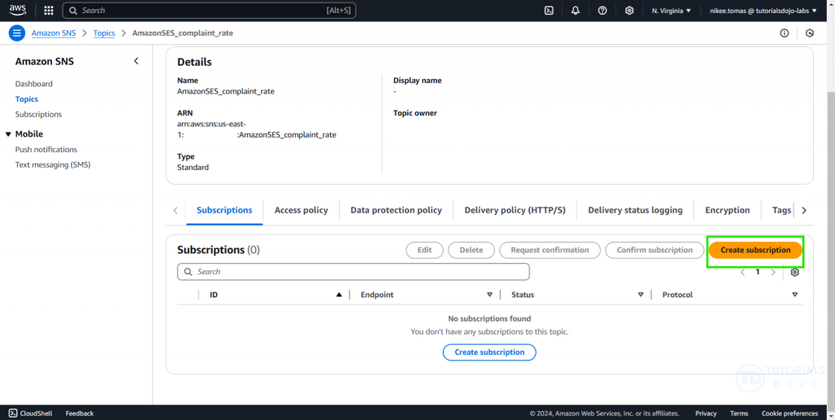Open Amazon SNS breadcrumb link
The width and height of the screenshot is (835, 420).
coord(54,33)
